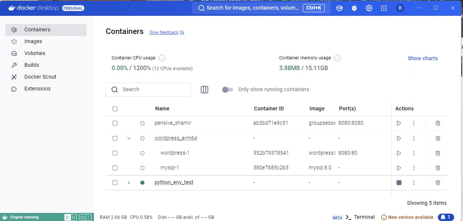The height and width of the screenshot is (221, 463).
Task: Open more actions menu for python_env_test
Action: click(x=414, y=182)
